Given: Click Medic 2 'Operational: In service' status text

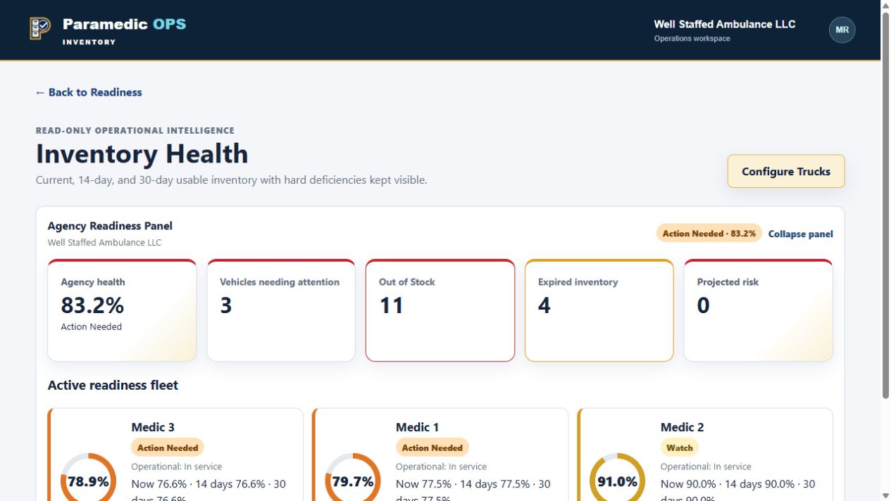Looking at the screenshot, I should (x=706, y=467).
